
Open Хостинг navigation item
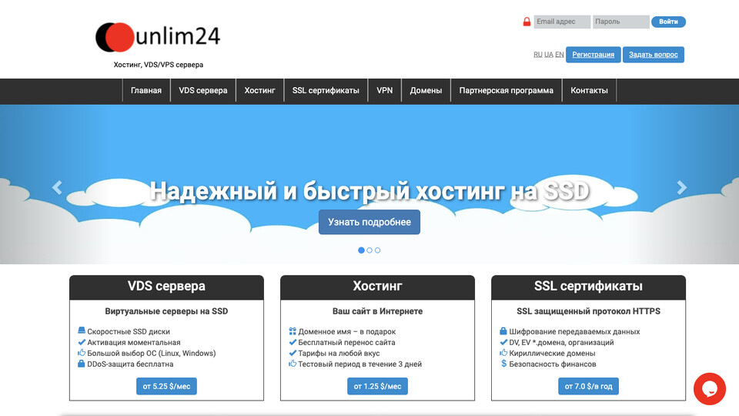tap(259, 91)
